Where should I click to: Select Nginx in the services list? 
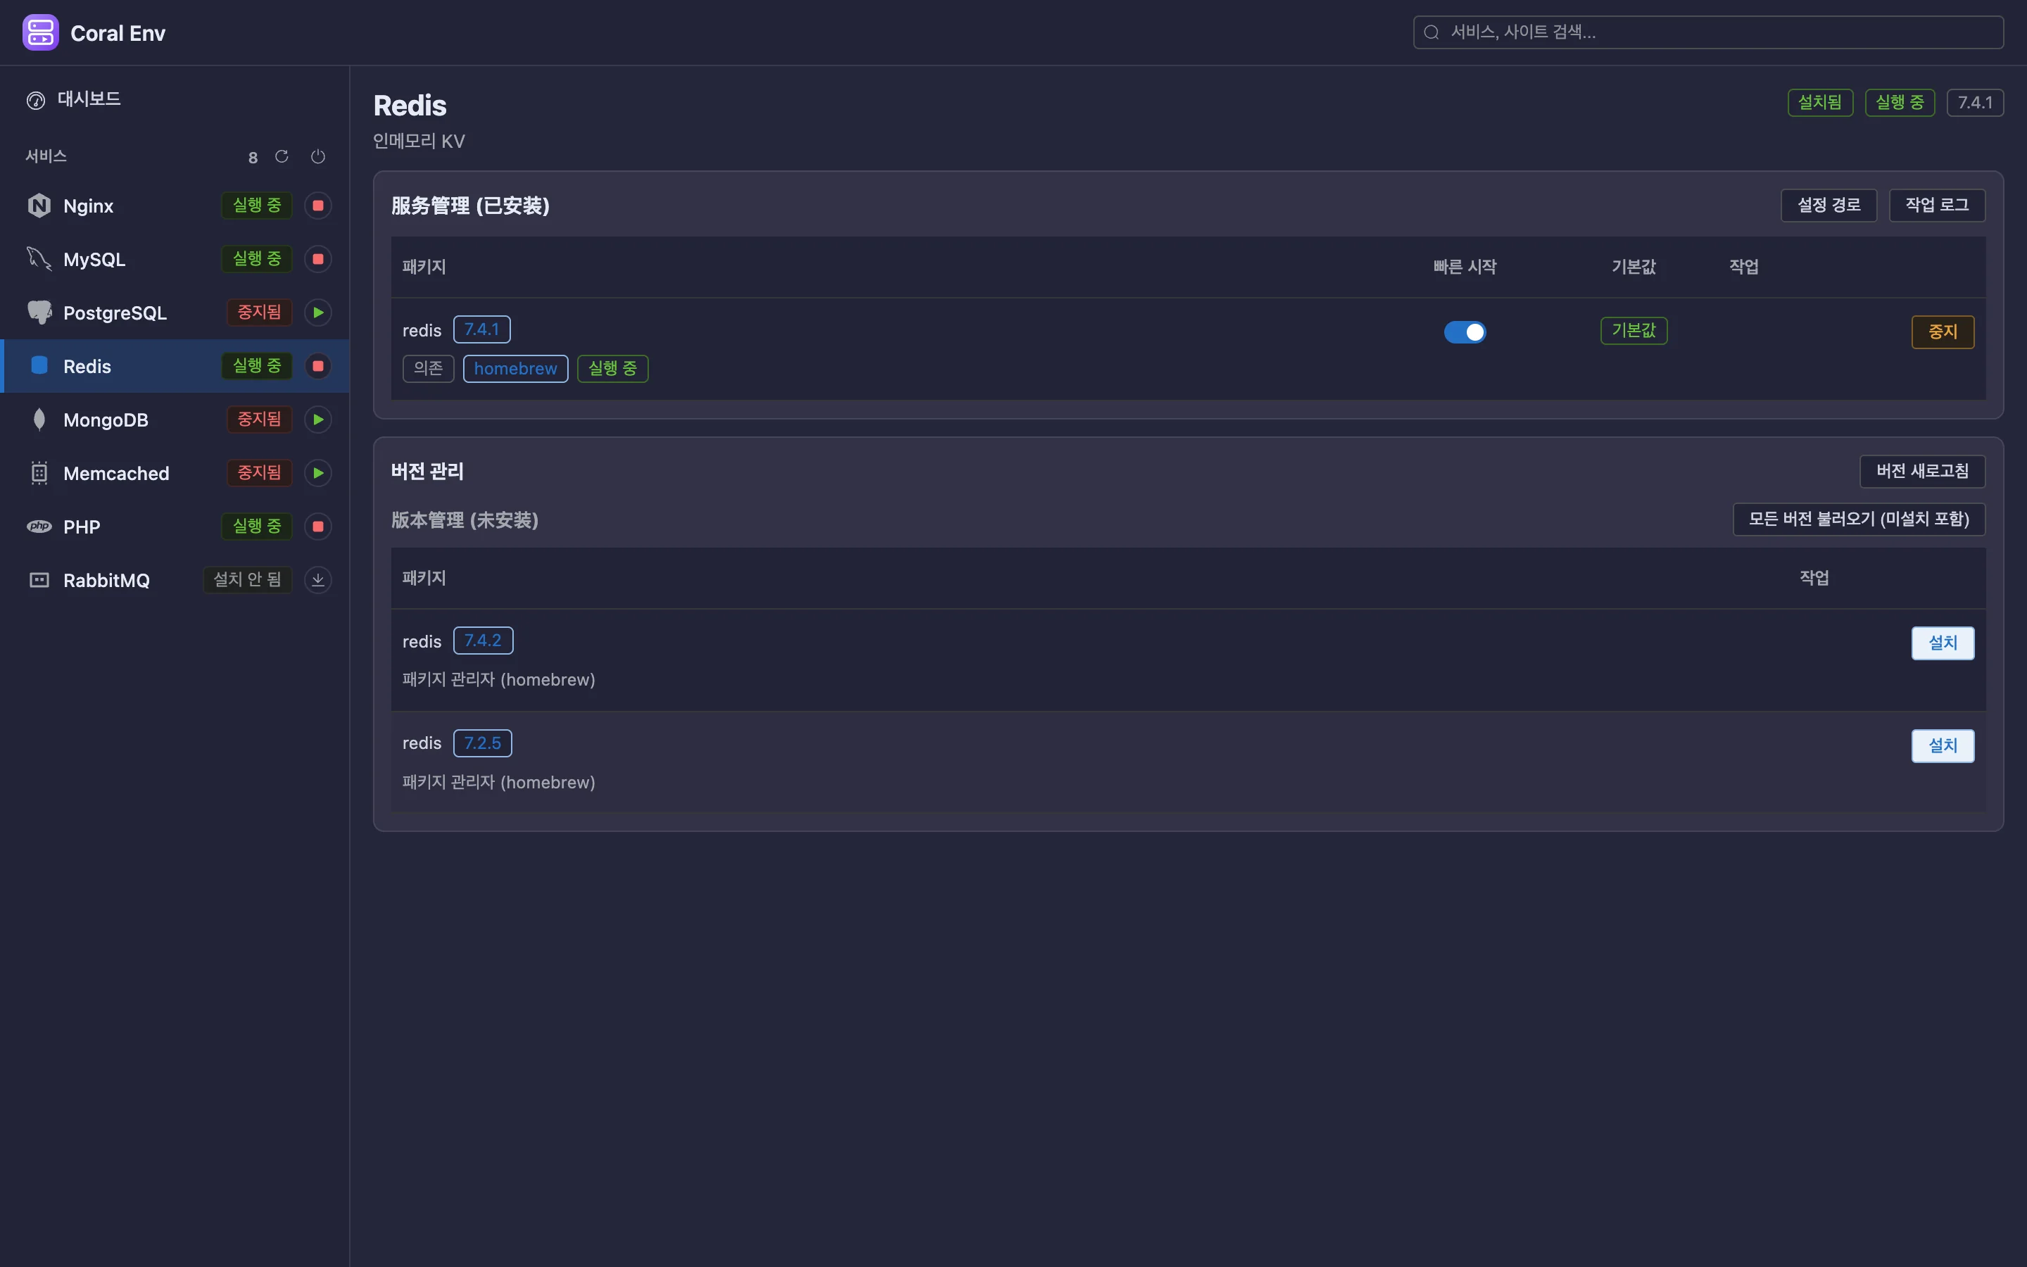coord(175,206)
